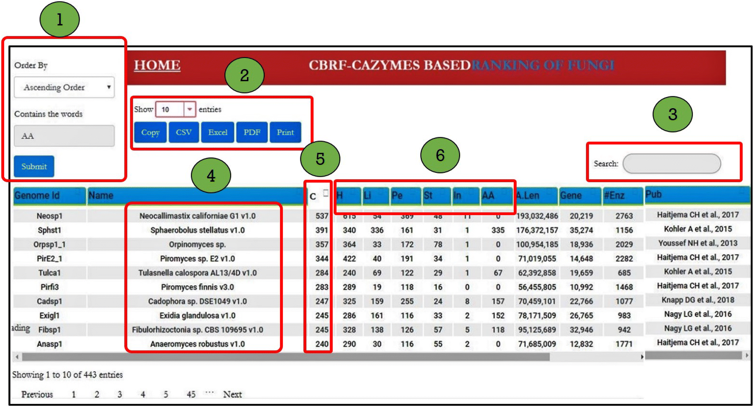Click the main scrollbar right arrow
This screenshot has width=754, height=407.
(x=642, y=357)
